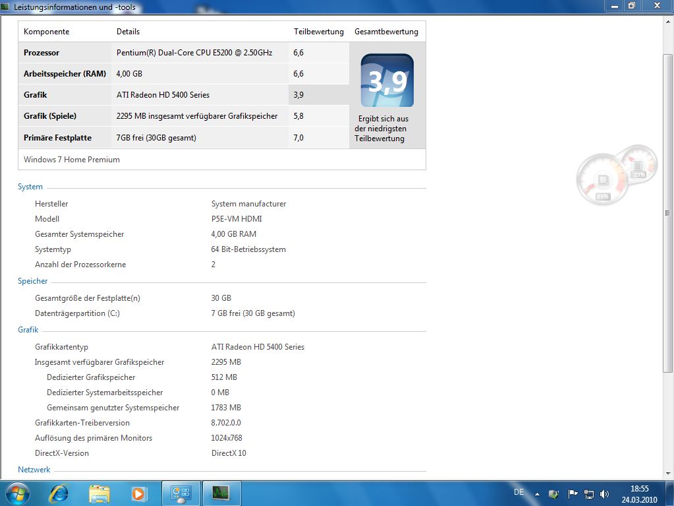Select the Grafik (Spiele) row label
Viewport: 674px width, 506px height.
pyautogui.click(x=50, y=115)
